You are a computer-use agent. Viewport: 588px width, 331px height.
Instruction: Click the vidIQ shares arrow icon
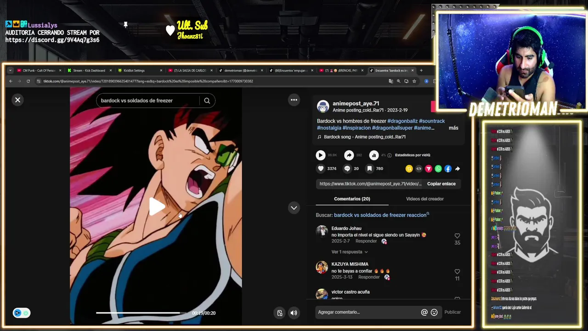click(x=349, y=155)
